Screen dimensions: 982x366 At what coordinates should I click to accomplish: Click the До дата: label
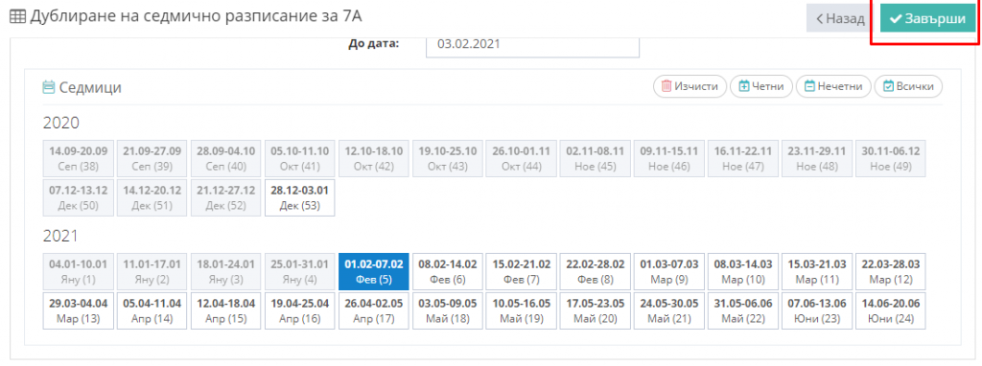click(373, 44)
